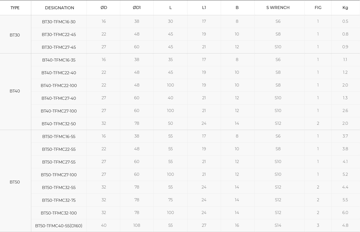Click the FIG column header
The height and width of the screenshot is (232, 360).
(318, 7)
